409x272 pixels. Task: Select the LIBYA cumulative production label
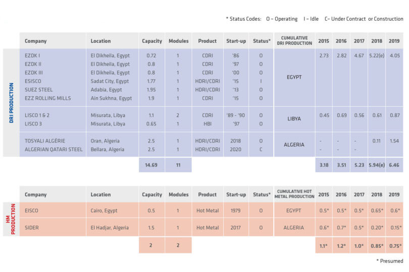[x=294, y=119]
